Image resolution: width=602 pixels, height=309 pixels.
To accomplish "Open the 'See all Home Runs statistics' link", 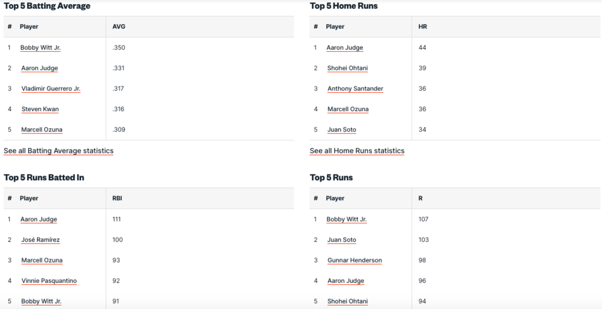I will [357, 151].
